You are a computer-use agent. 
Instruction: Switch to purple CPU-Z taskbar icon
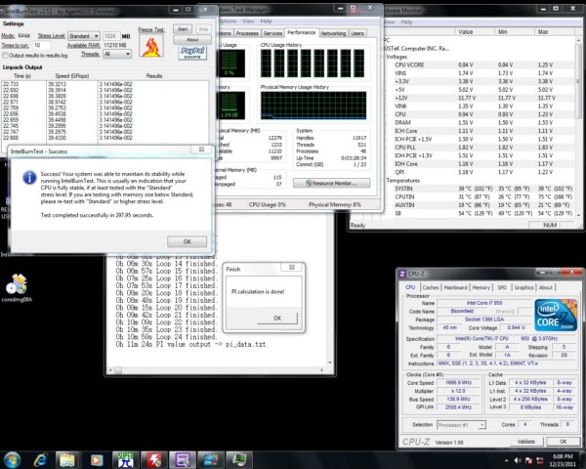pos(182,460)
